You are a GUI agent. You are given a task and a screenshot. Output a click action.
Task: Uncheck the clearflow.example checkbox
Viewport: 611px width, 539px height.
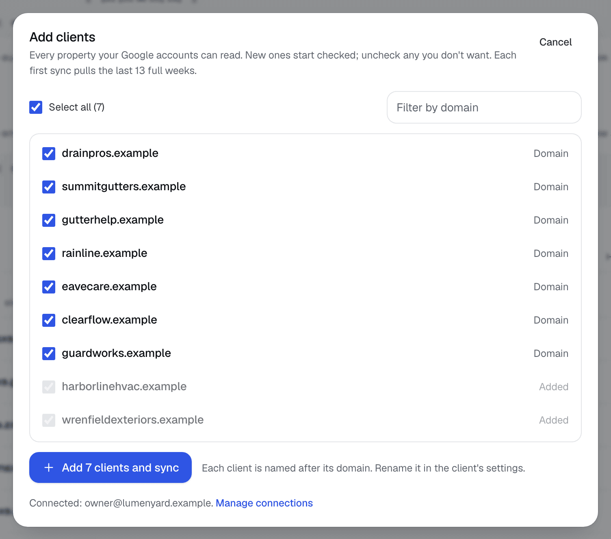49,320
